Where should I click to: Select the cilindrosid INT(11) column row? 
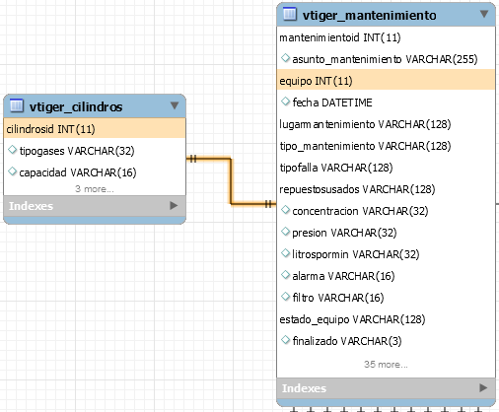click(x=95, y=129)
